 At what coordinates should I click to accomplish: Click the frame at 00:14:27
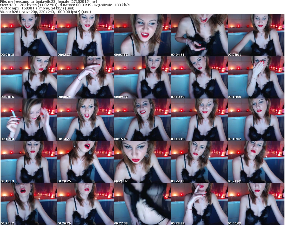pos(86,120)
